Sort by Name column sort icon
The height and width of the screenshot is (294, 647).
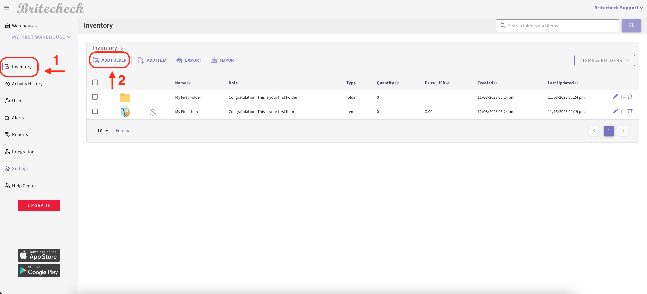click(x=189, y=83)
